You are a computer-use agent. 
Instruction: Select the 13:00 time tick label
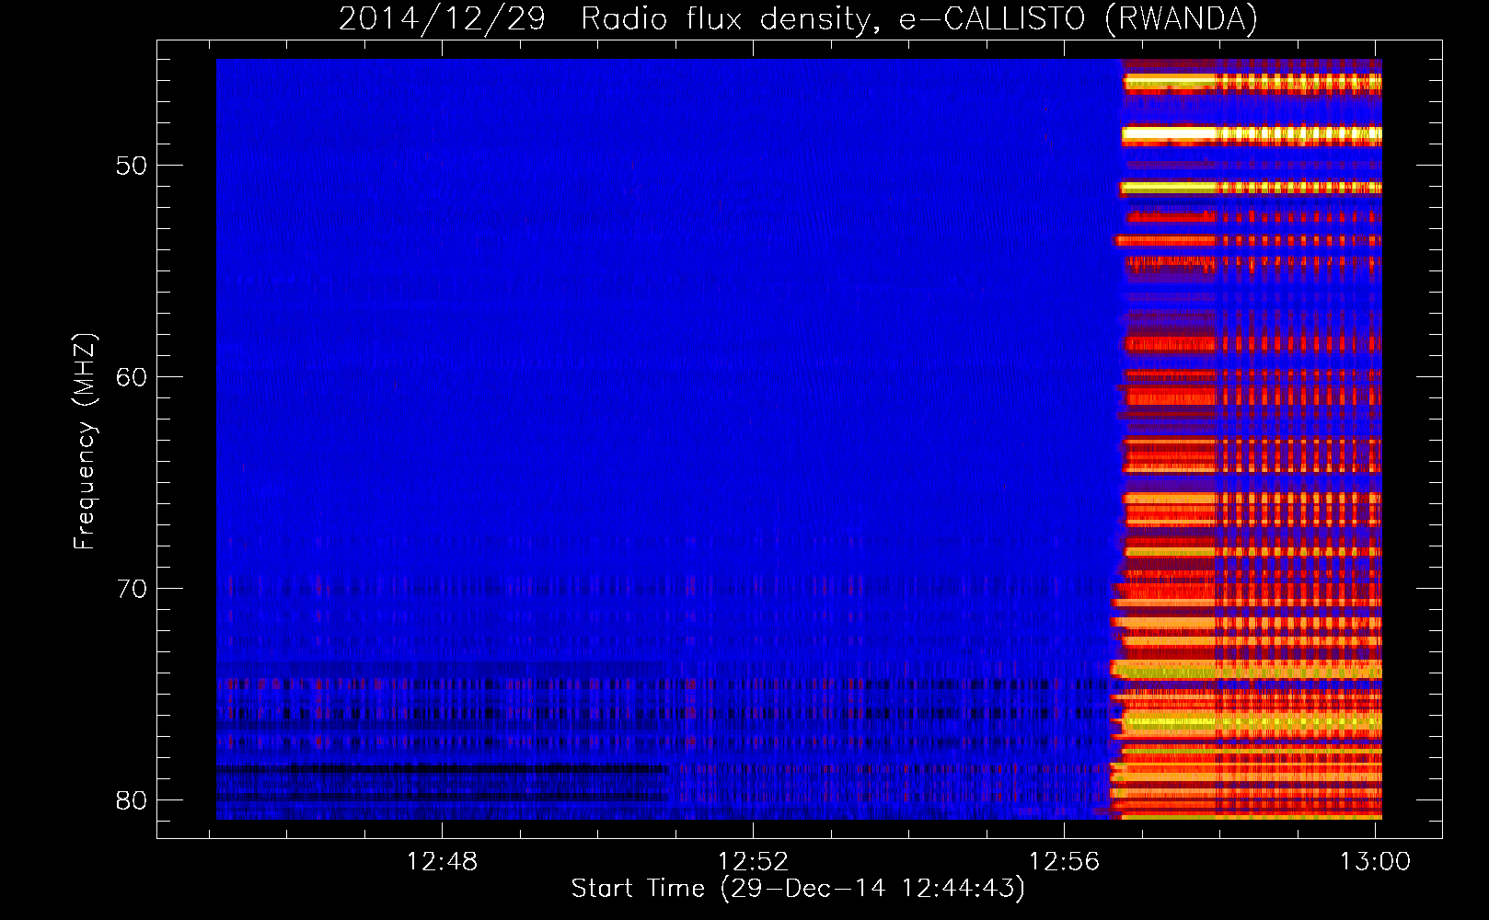point(1375,862)
